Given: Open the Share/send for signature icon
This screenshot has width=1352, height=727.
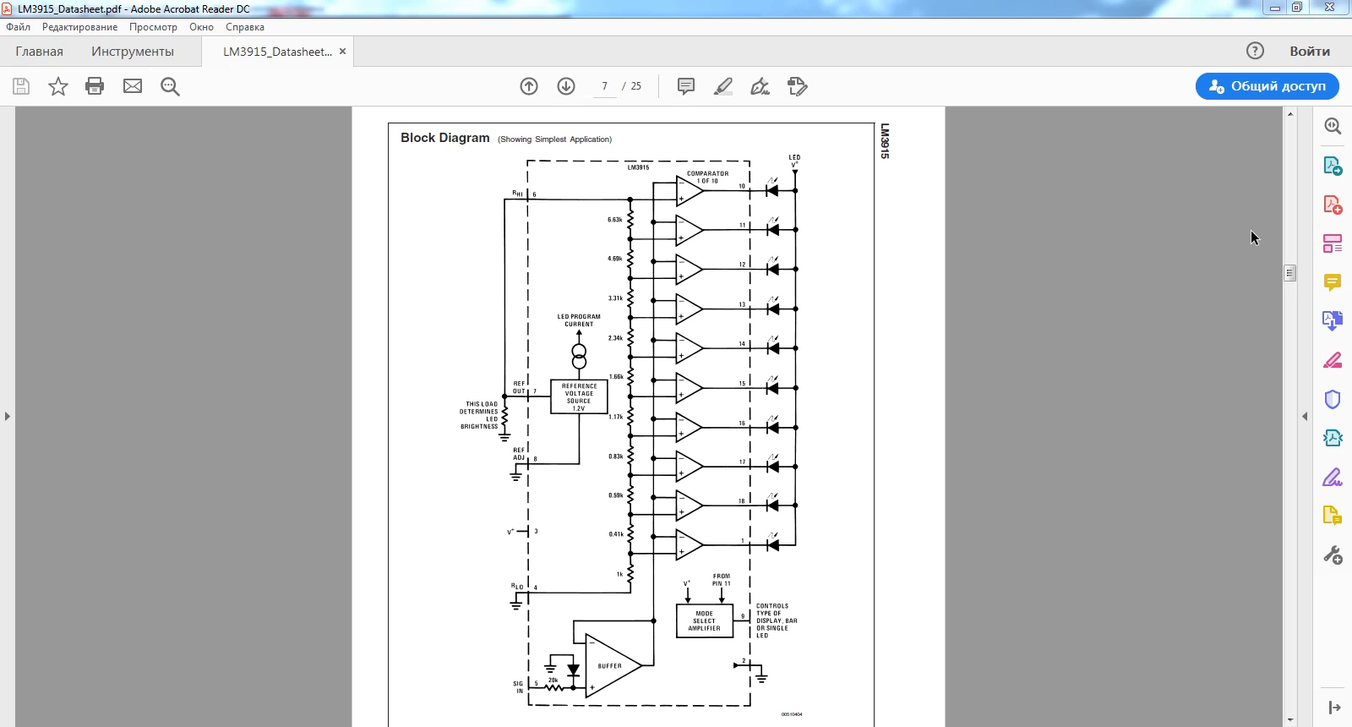Looking at the screenshot, I should 797,86.
